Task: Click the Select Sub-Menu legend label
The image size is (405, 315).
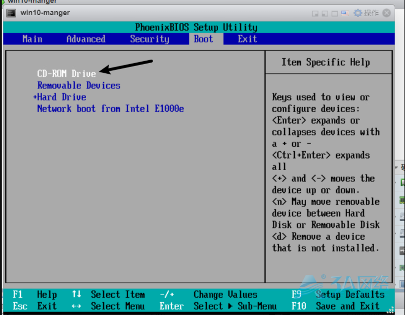Action: click(235, 306)
